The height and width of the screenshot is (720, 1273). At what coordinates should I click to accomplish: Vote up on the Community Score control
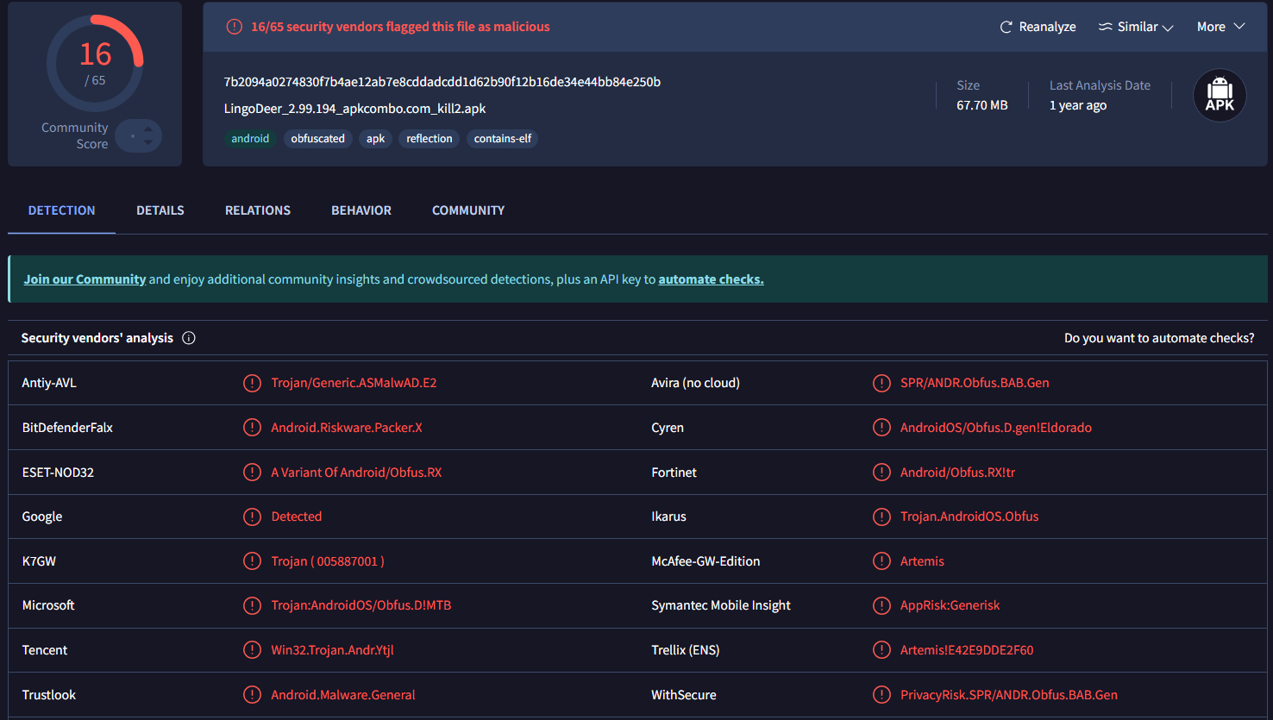tap(148, 129)
